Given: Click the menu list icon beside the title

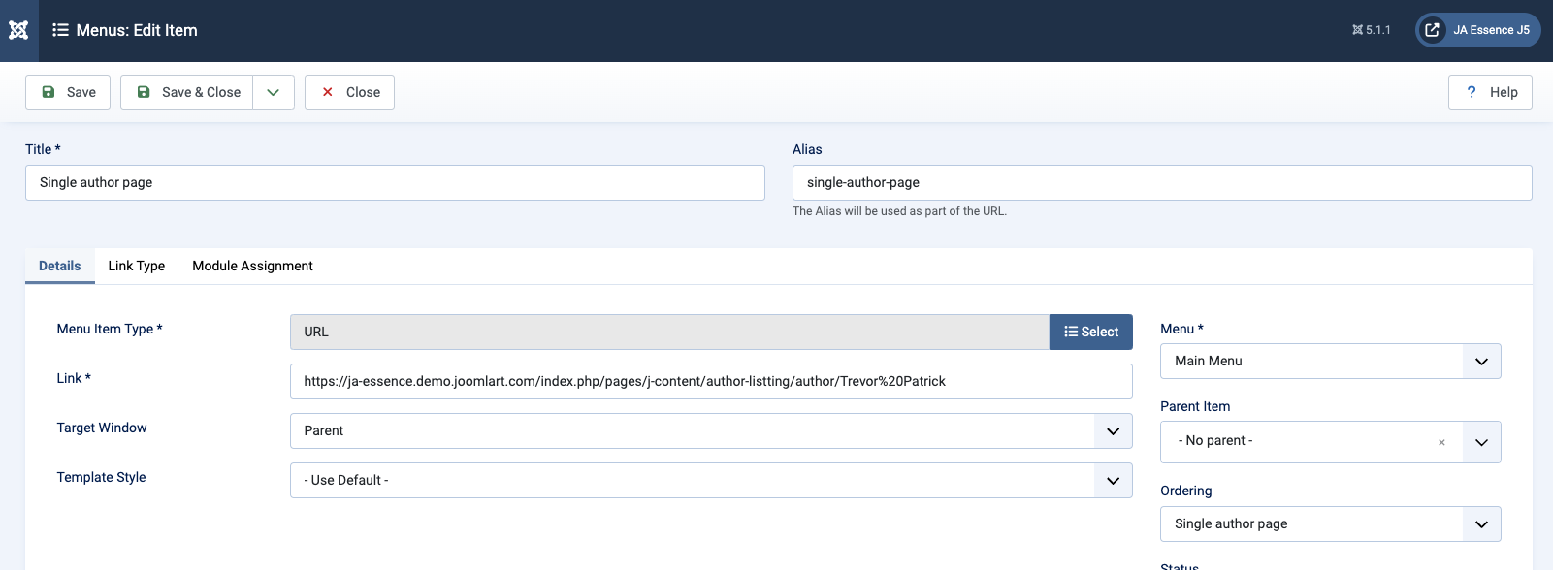Looking at the screenshot, I should pos(60,30).
